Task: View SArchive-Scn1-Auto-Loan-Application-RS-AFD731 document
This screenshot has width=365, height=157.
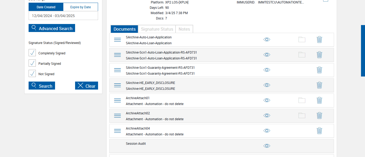Action: tap(267, 55)
